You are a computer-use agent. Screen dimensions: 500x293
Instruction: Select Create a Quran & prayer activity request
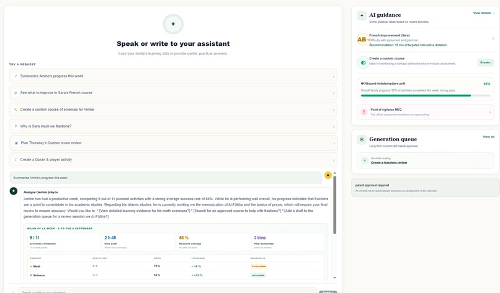[x=173, y=160]
